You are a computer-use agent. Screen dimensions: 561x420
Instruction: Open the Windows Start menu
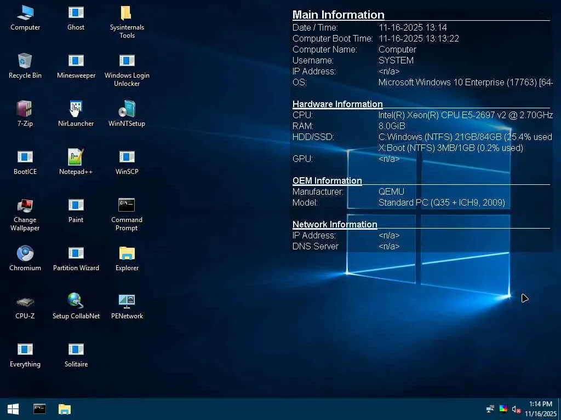pyautogui.click(x=13, y=409)
